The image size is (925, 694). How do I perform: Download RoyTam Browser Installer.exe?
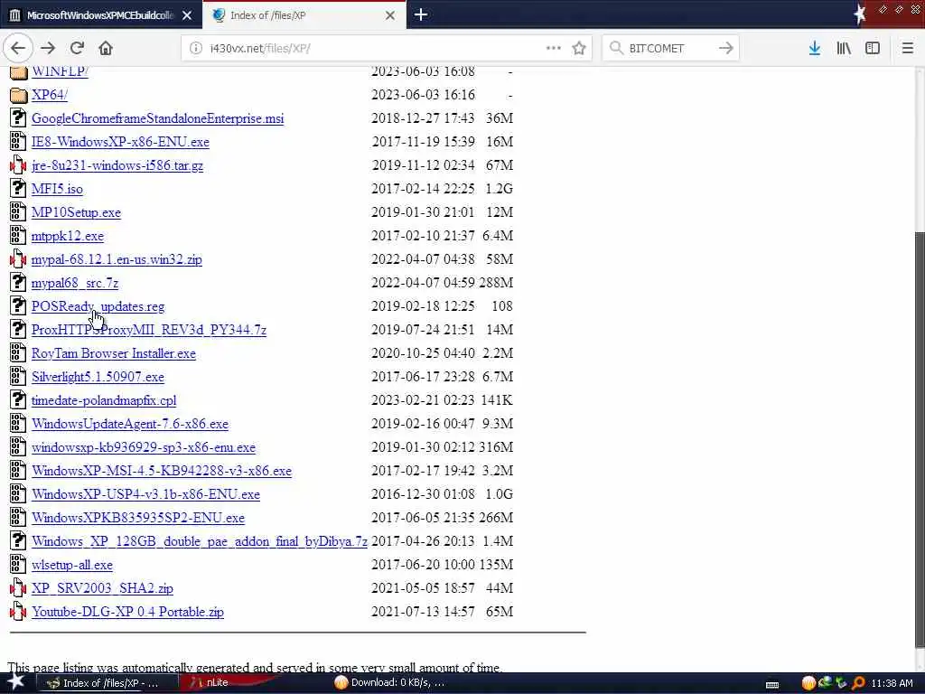(114, 353)
